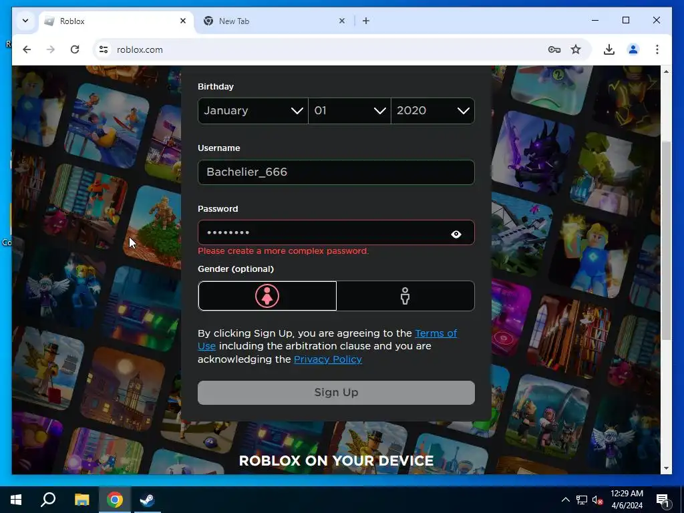Open Windows taskbar search
The image size is (684, 513).
[48, 500]
